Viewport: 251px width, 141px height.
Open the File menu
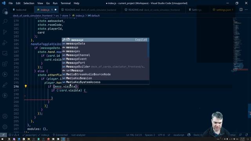pos(11,3)
